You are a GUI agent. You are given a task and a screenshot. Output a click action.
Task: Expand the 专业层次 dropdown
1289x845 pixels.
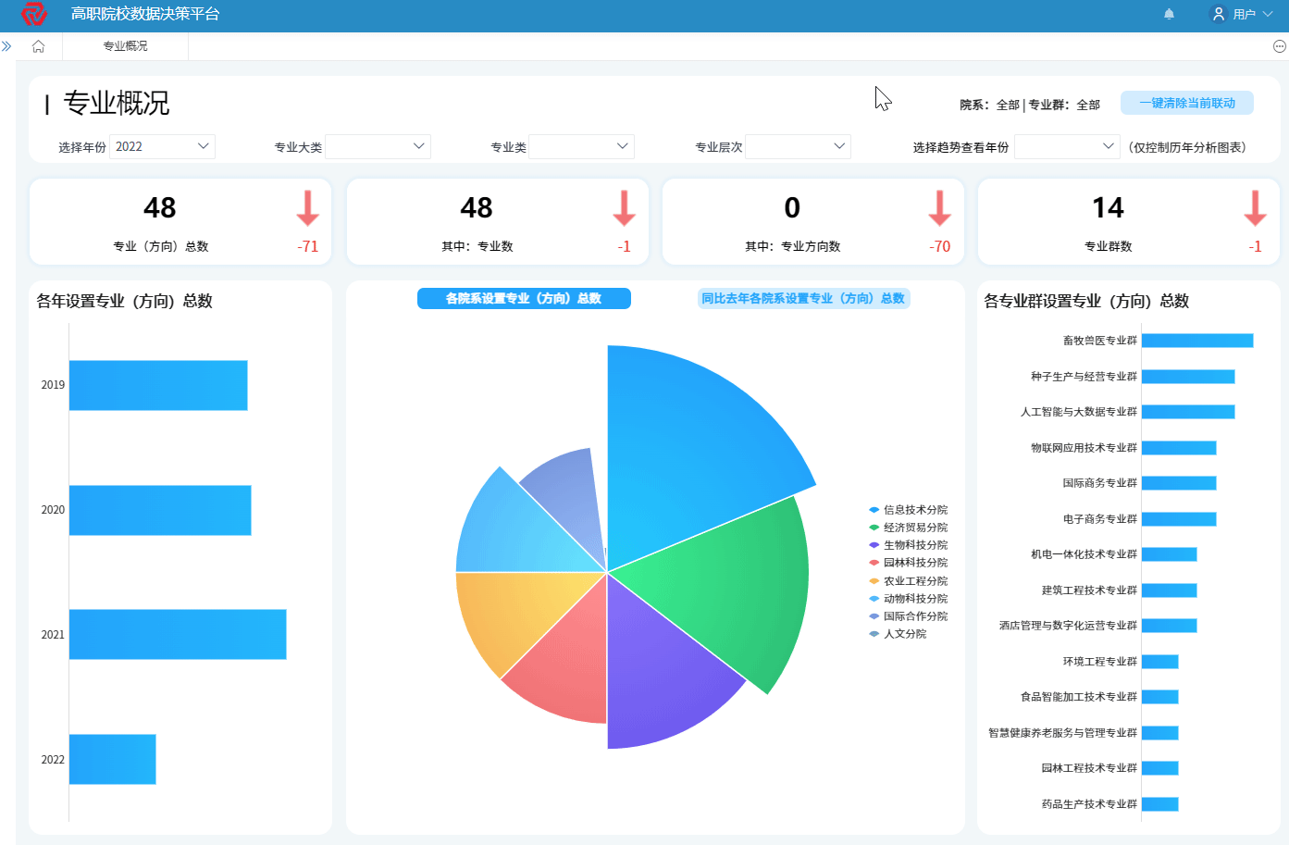click(798, 147)
